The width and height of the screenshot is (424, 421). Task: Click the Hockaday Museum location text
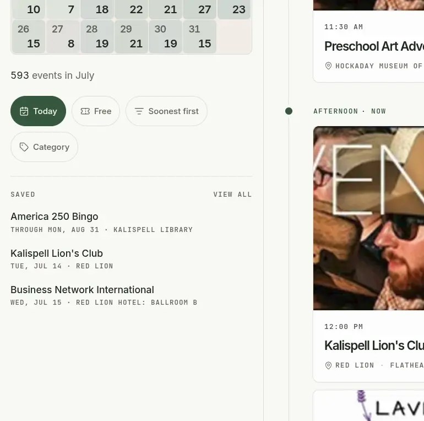(x=379, y=66)
